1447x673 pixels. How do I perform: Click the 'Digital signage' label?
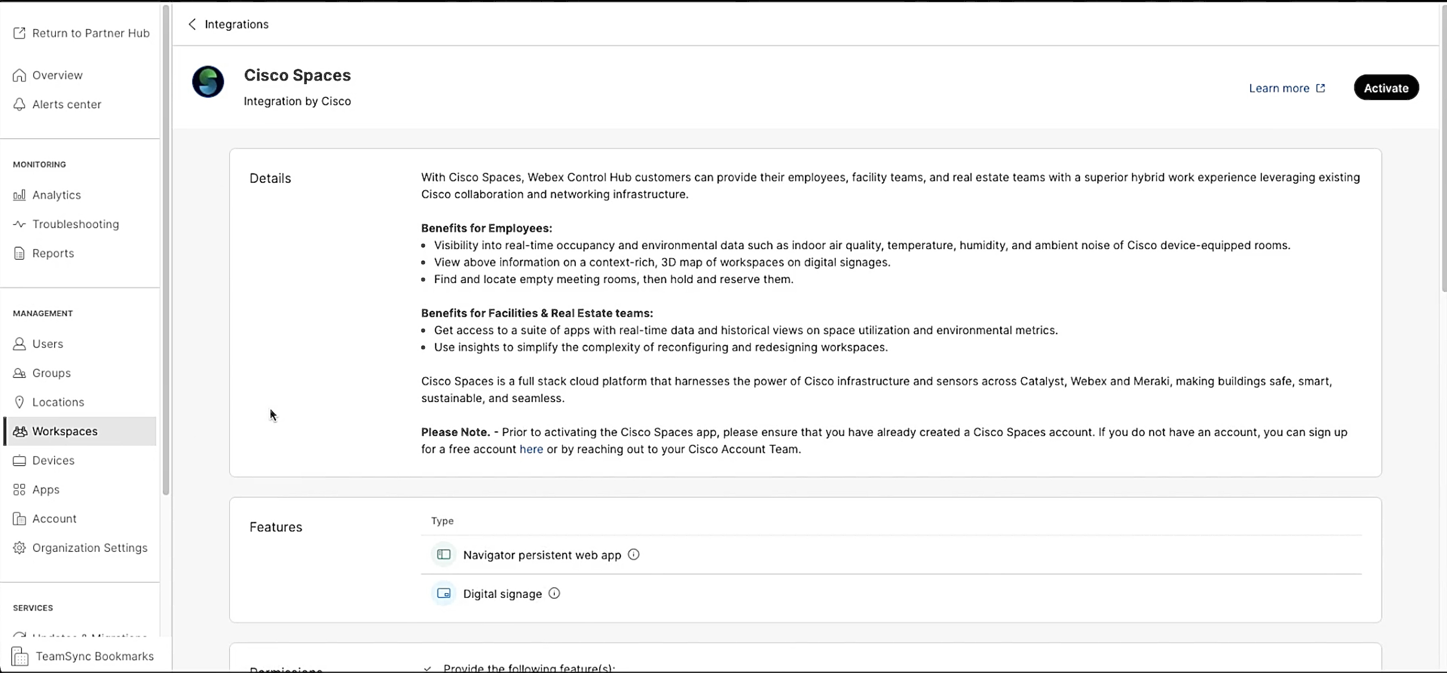coord(502,594)
